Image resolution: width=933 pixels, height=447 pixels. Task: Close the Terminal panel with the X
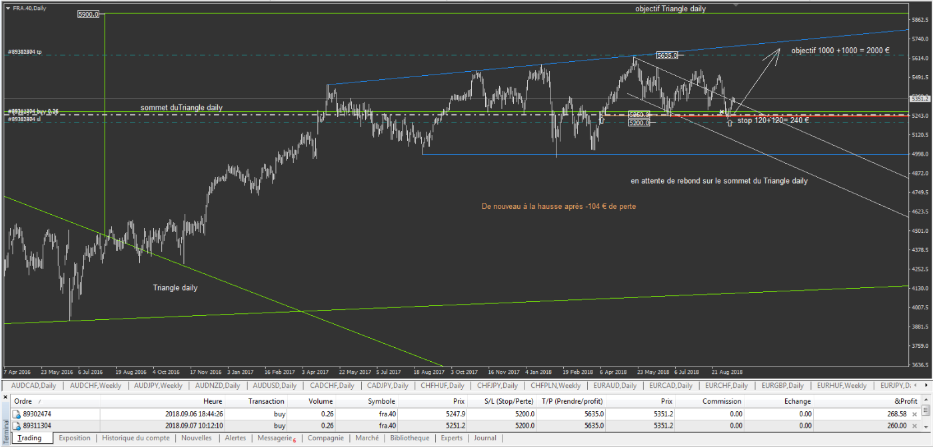point(5,397)
